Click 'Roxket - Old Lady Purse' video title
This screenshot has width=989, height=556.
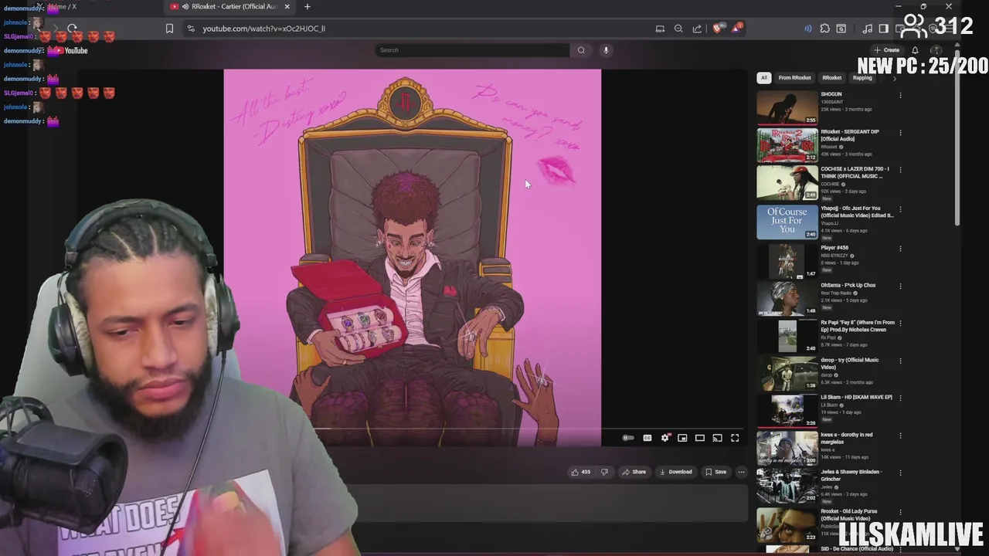849,515
